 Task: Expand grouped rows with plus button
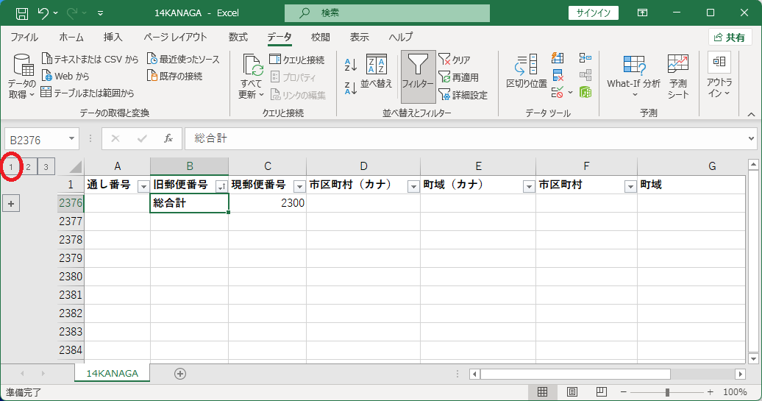[x=11, y=204]
